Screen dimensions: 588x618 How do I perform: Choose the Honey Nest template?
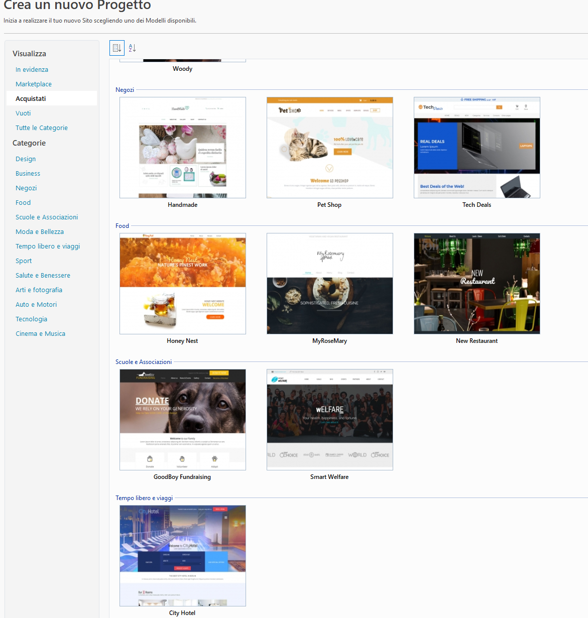pos(183,284)
